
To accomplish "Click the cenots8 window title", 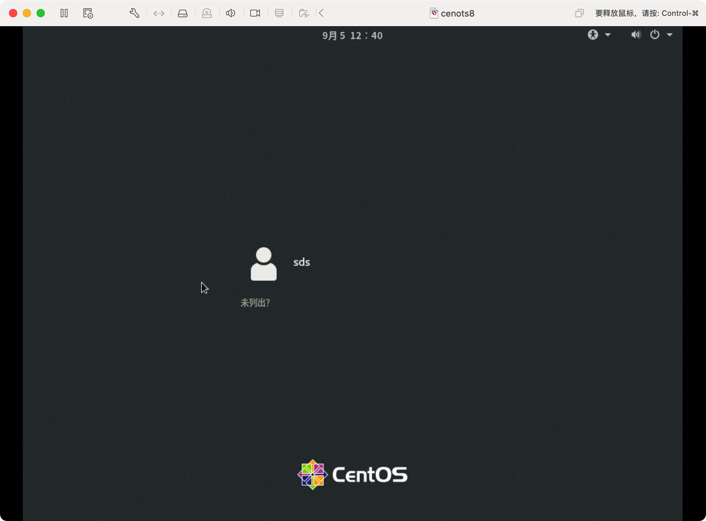I will click(457, 13).
